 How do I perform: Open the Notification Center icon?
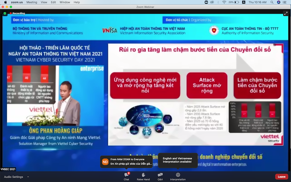point(286,2)
